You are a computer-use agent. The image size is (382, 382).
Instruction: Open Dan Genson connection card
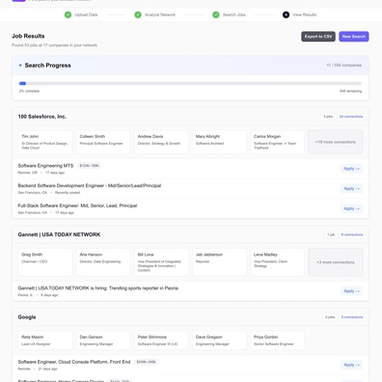[103, 341]
